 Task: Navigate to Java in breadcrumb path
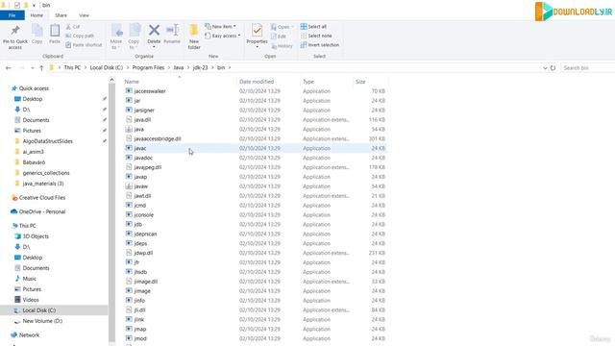(x=179, y=68)
